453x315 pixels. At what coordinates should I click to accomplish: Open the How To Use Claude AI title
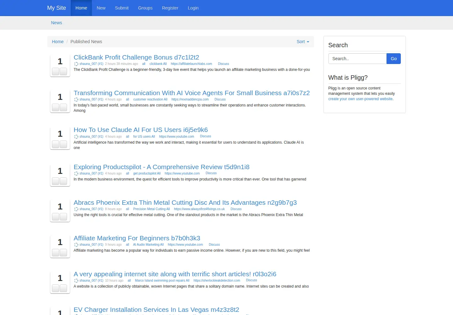(141, 130)
